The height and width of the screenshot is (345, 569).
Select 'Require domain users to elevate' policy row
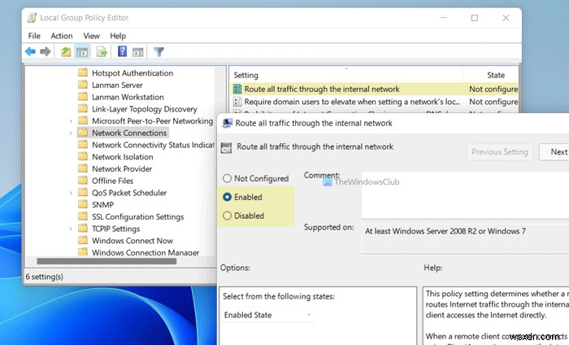(x=374, y=102)
